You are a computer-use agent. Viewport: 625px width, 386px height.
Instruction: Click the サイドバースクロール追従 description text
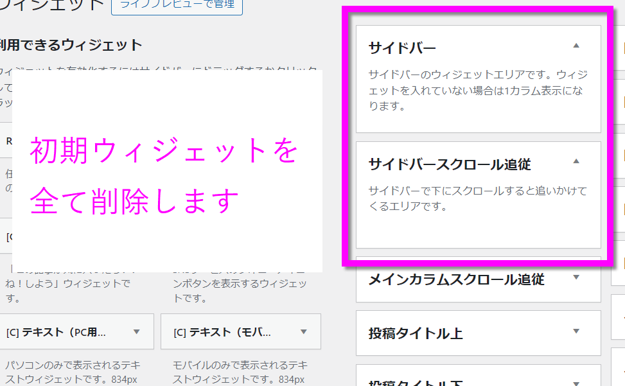477,198
